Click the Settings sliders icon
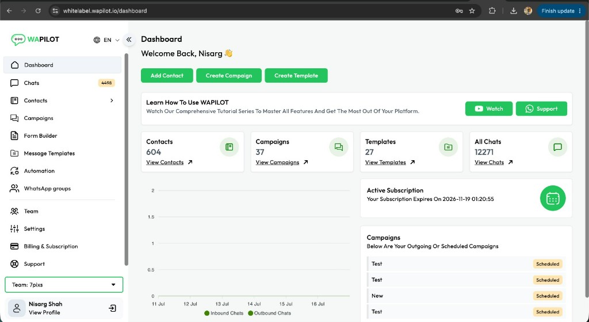This screenshot has height=322, width=589. pyautogui.click(x=14, y=228)
